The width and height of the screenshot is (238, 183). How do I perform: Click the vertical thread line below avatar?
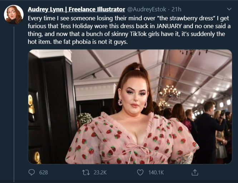pyautogui.click(x=14, y=105)
